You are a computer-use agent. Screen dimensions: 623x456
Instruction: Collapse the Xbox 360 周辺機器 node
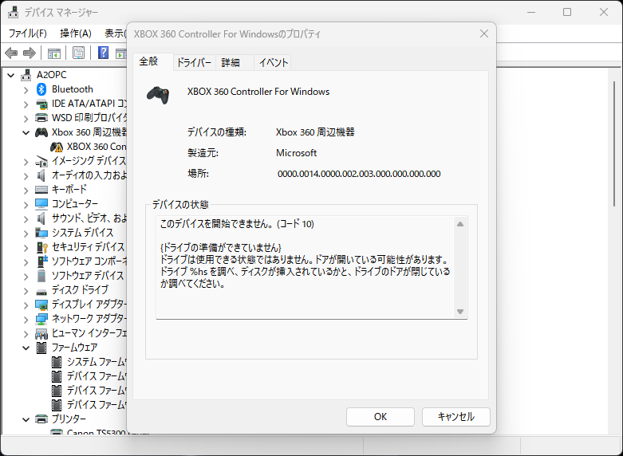[26, 132]
